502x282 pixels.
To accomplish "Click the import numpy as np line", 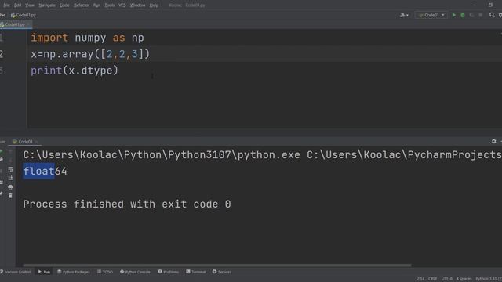I will [87, 38].
